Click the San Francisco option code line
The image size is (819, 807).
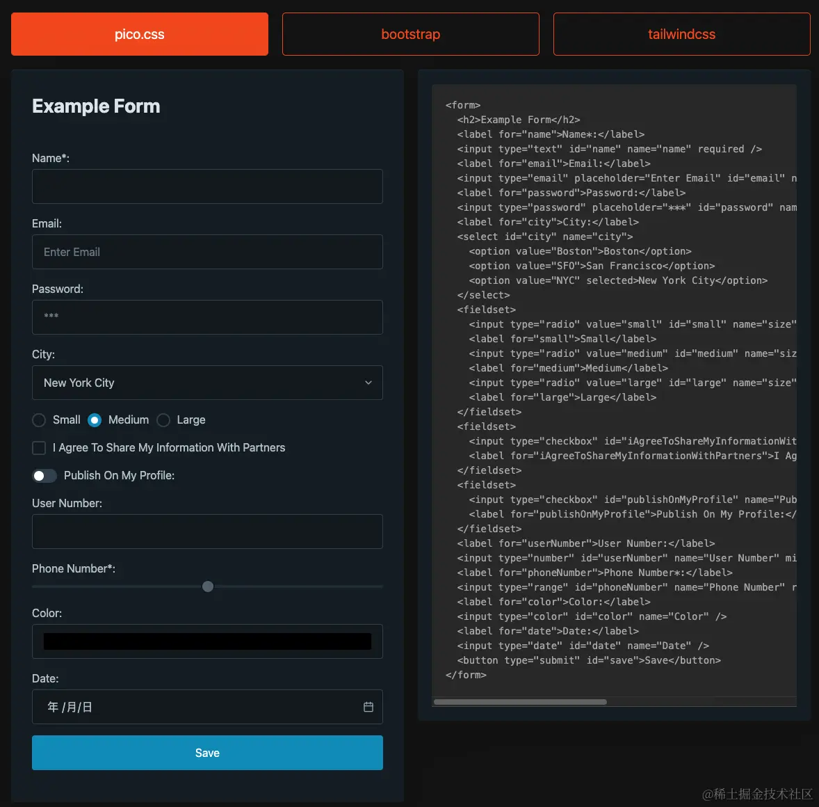pos(592,266)
